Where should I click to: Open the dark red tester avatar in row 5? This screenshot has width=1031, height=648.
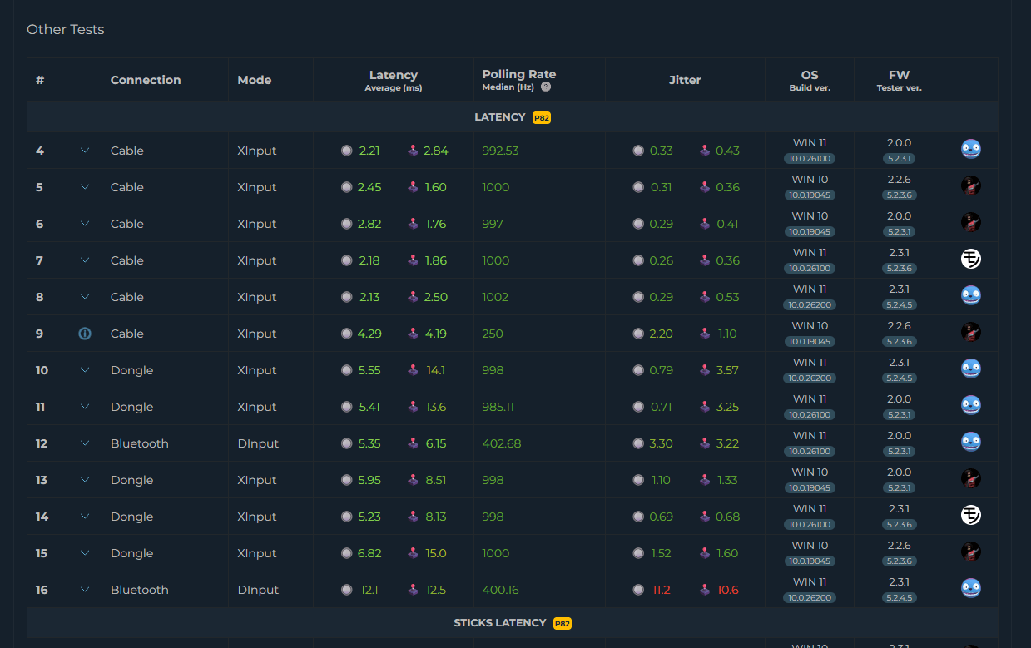point(970,185)
